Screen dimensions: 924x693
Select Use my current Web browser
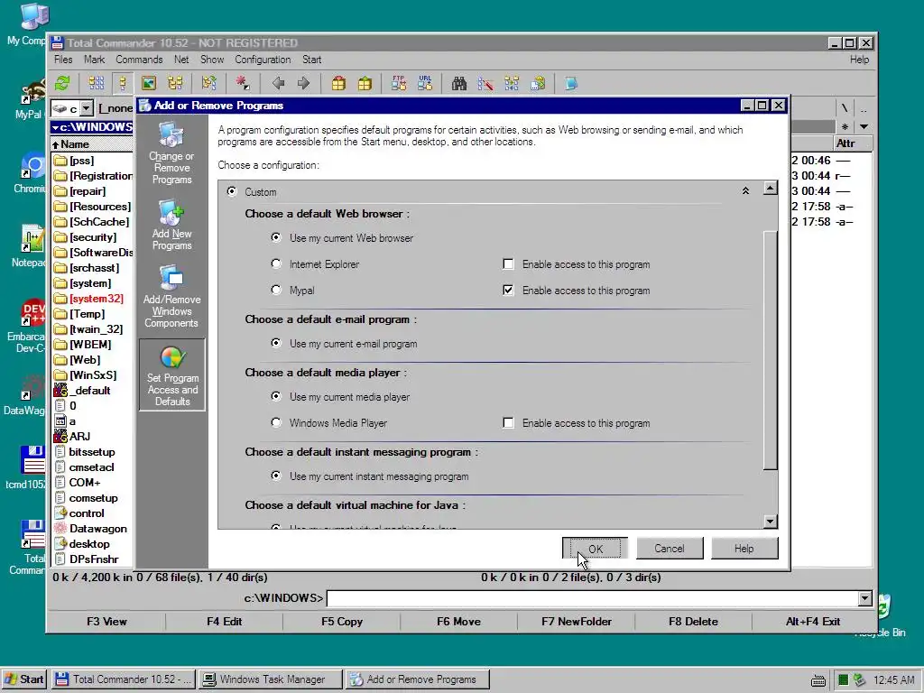(276, 237)
